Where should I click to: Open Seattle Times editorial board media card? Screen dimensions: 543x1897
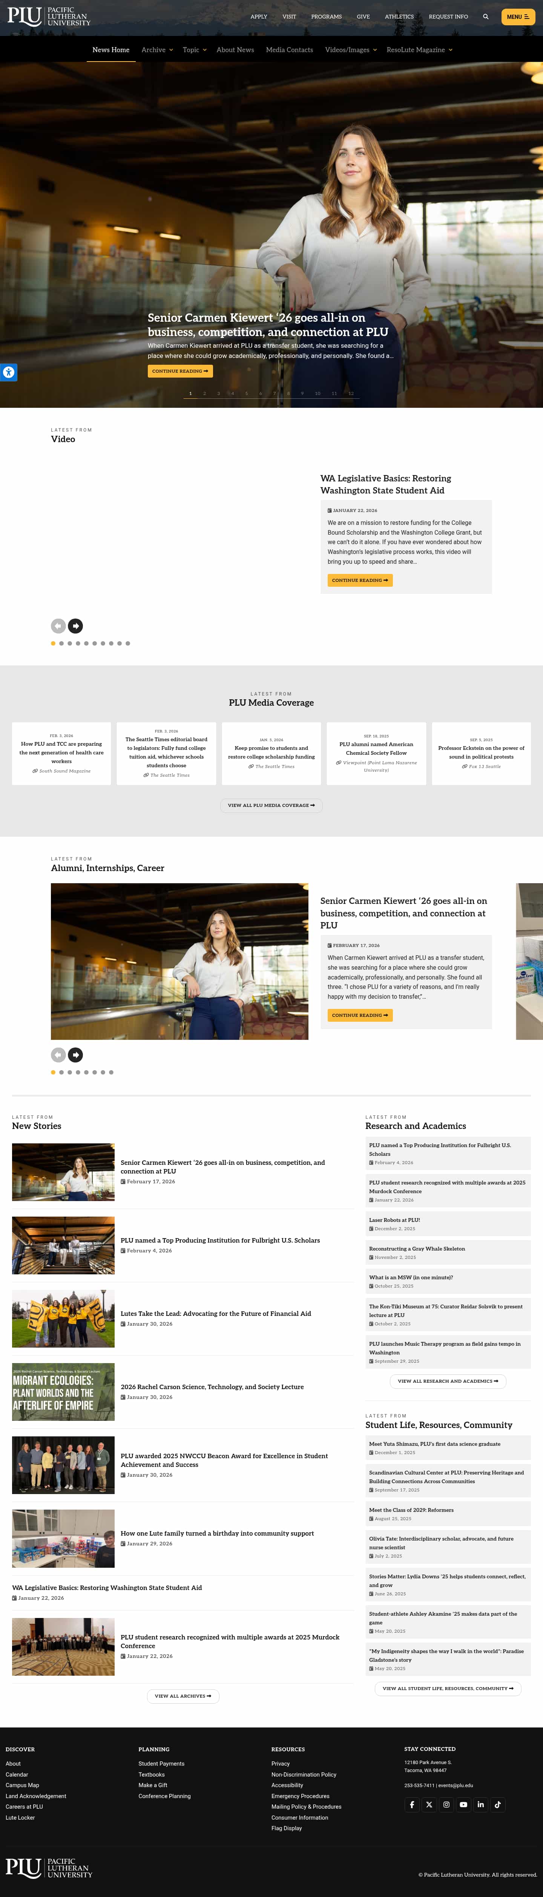pyautogui.click(x=166, y=753)
